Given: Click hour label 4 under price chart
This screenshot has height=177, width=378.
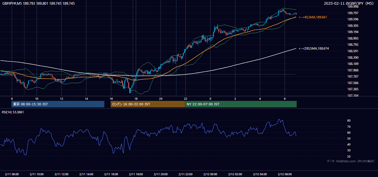Looking at the screenshot, I should tap(260, 99).
